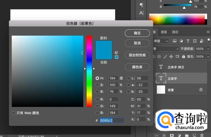Select the 立体字 拷贝 layer name
Screen dimensions: 211x137
pyautogui.click(x=176, y=67)
